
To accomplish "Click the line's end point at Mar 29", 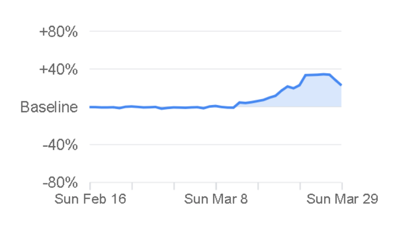I will coord(341,85).
